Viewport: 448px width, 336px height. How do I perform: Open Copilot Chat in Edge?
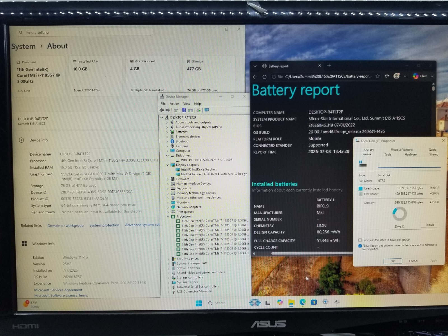420,76
